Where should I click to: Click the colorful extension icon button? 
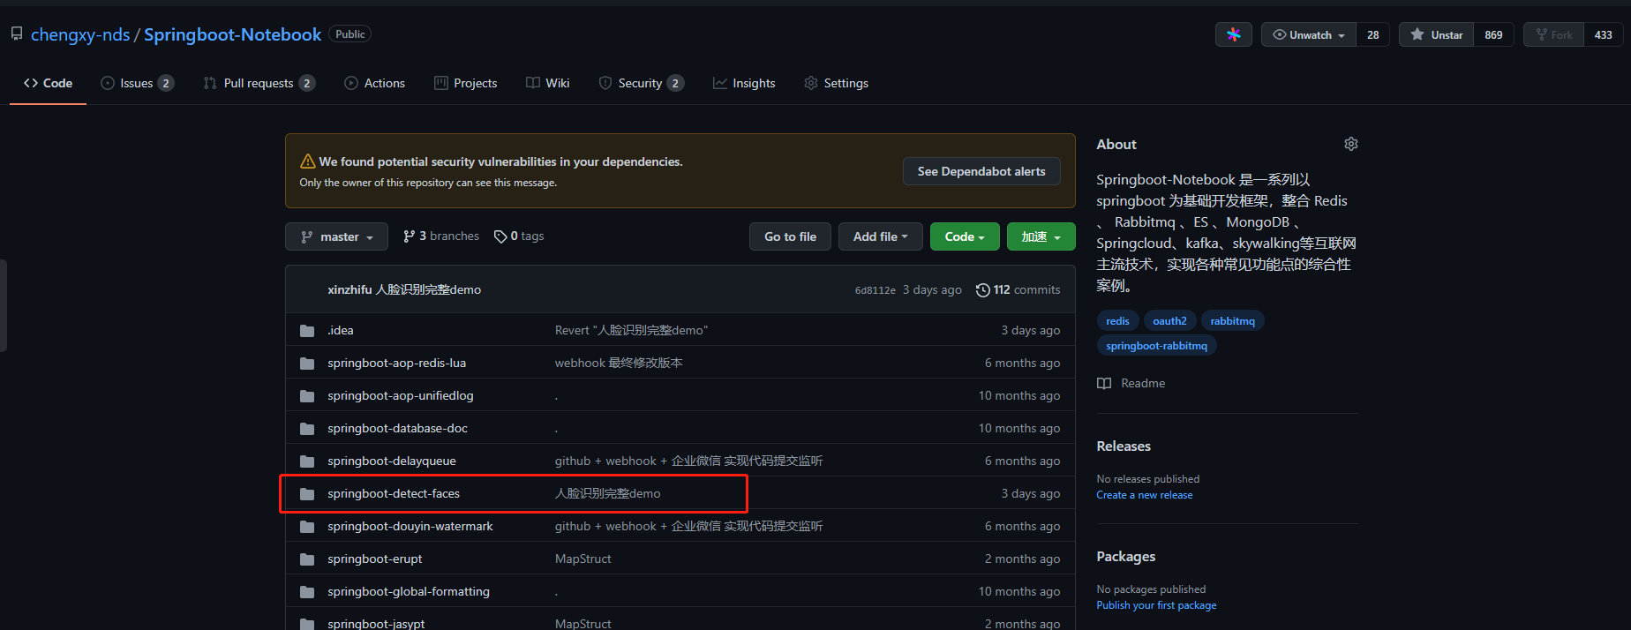click(1233, 34)
